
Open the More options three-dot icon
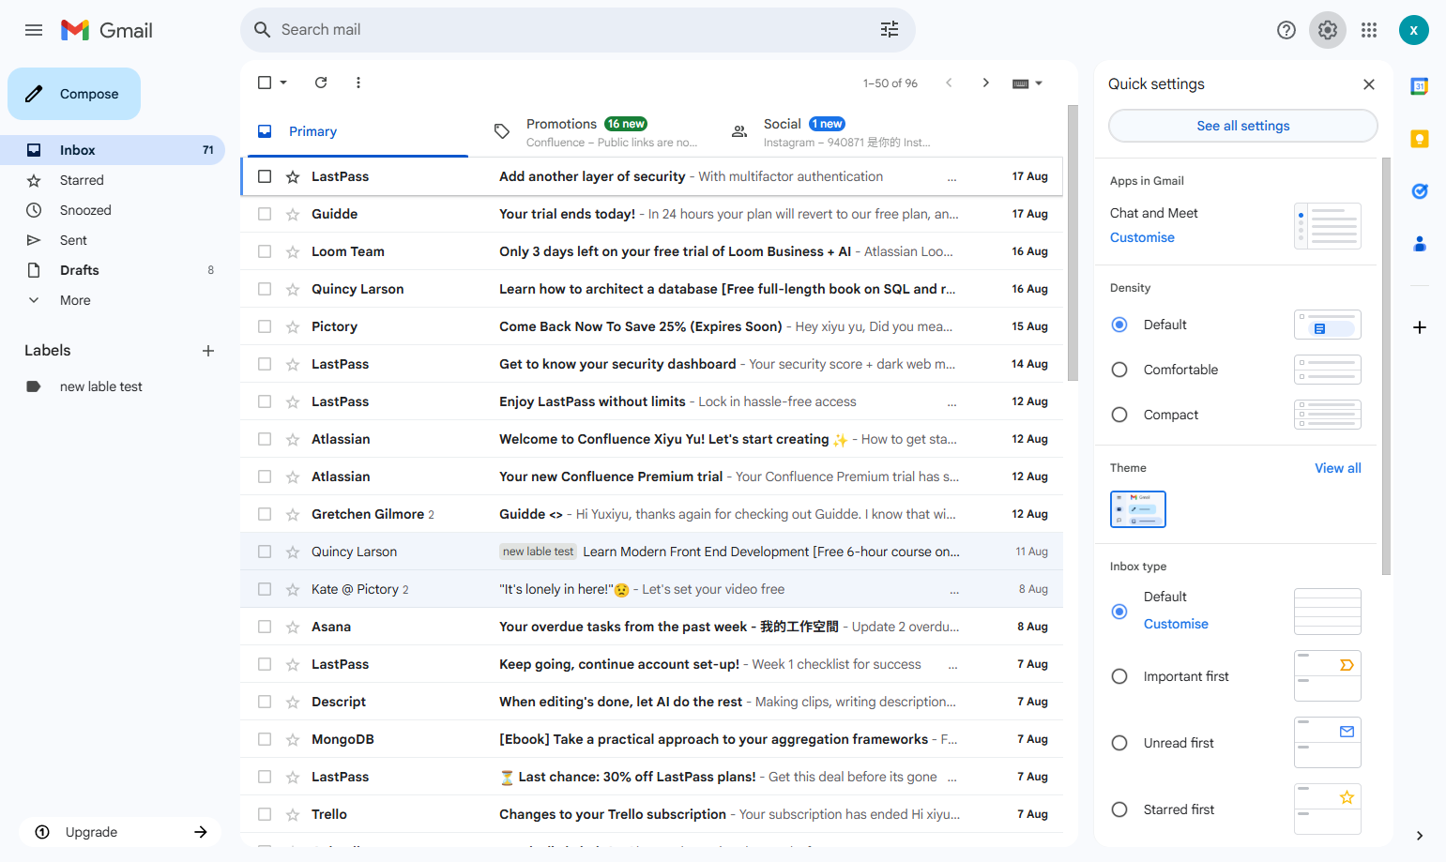click(x=358, y=83)
